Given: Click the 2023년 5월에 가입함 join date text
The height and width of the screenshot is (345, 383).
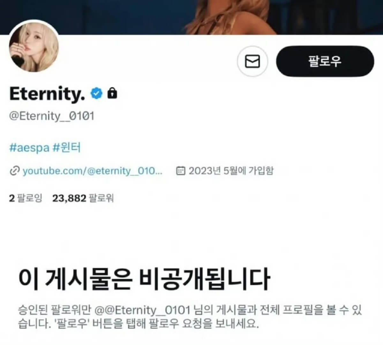Looking at the screenshot, I should pos(231,171).
